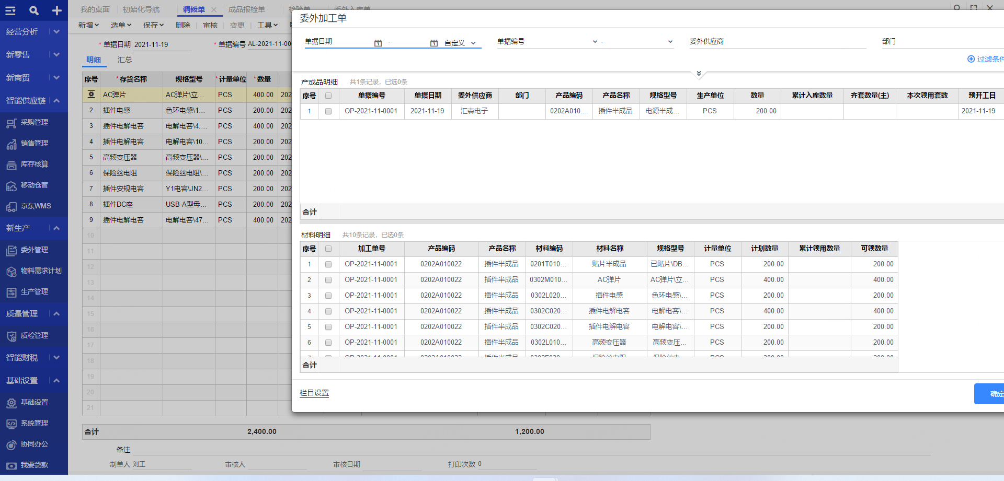Open 我要贷款 in the sidebar

[x=34, y=465]
